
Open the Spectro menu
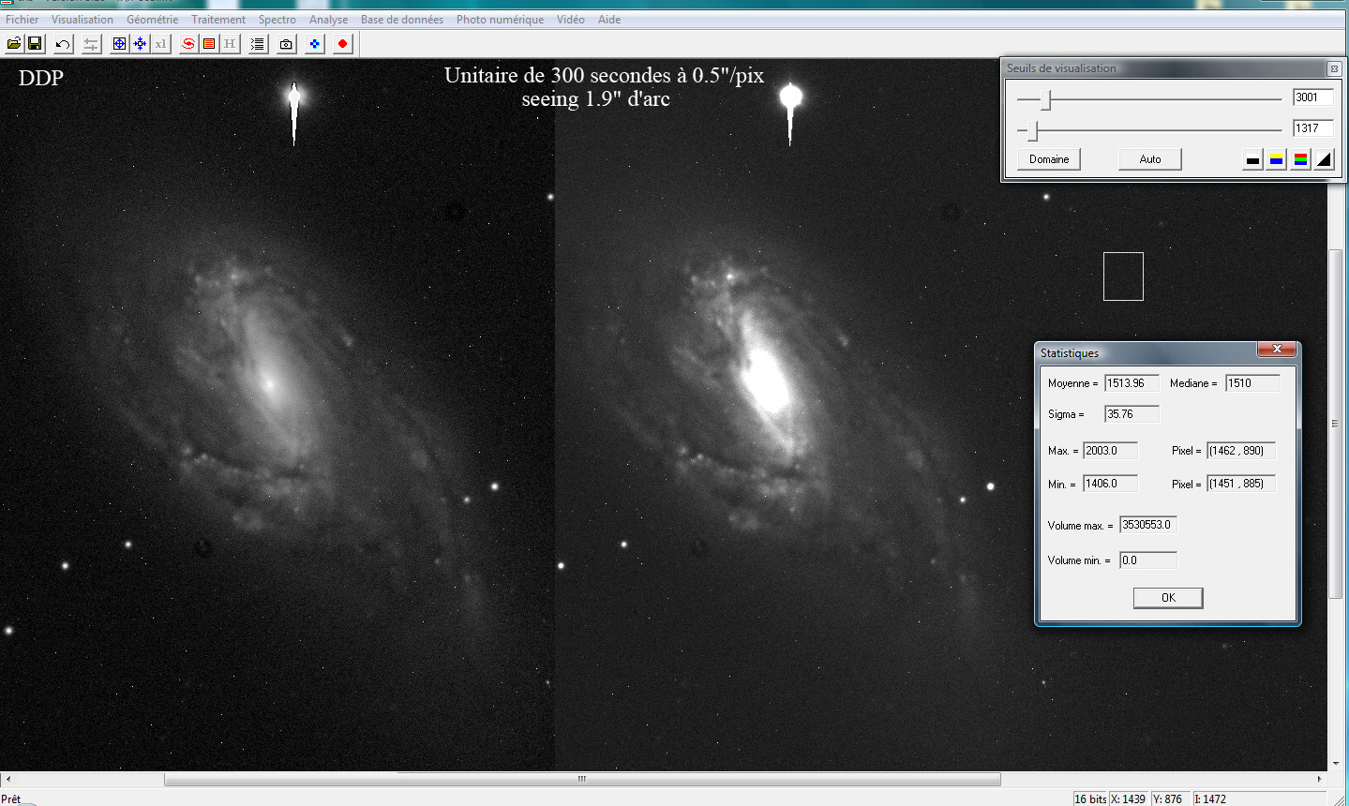(x=277, y=20)
